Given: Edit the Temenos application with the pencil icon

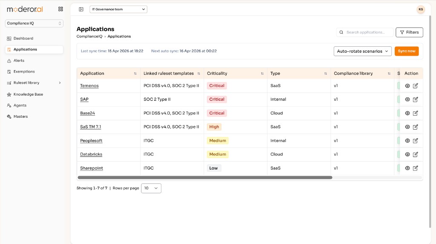Looking at the screenshot, I should [416, 86].
